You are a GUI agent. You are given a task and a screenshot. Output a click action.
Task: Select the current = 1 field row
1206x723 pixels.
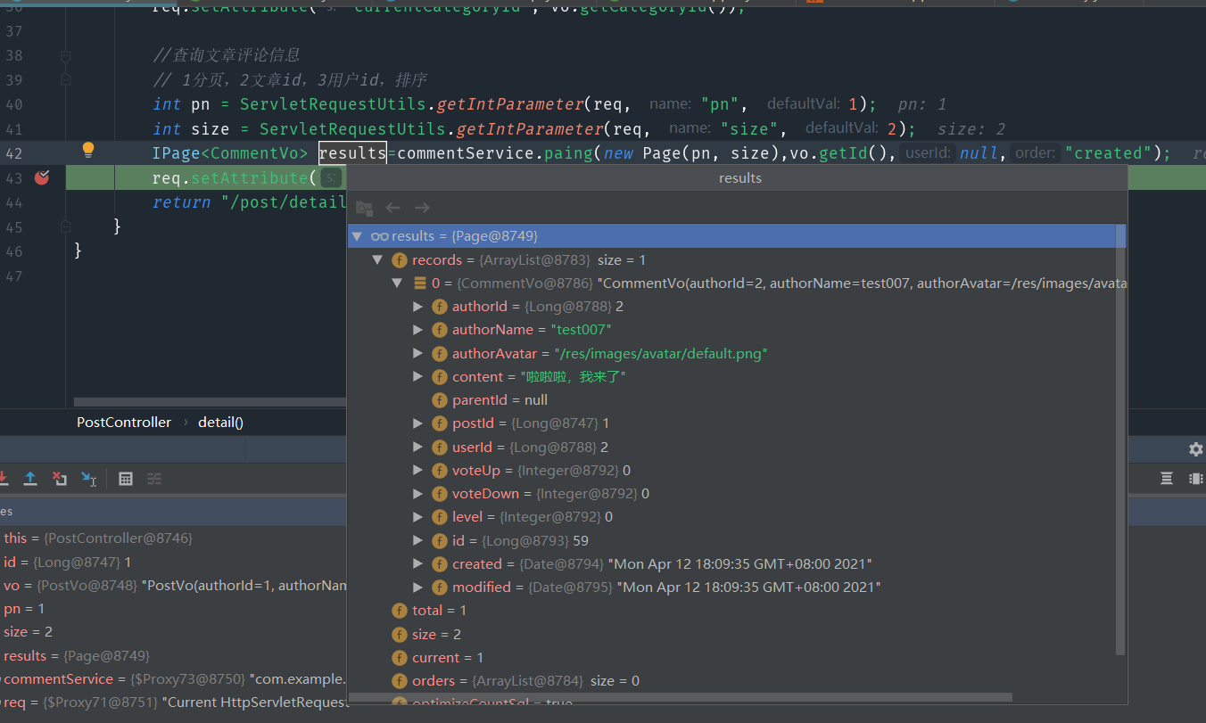(x=731, y=658)
